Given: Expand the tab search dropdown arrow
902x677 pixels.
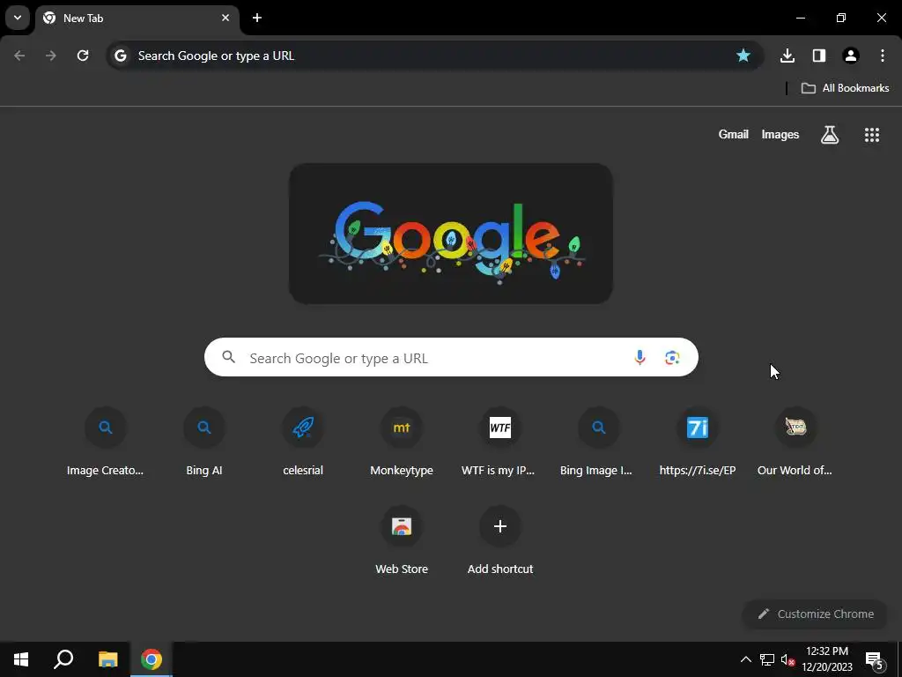Looking at the screenshot, I should click(18, 18).
